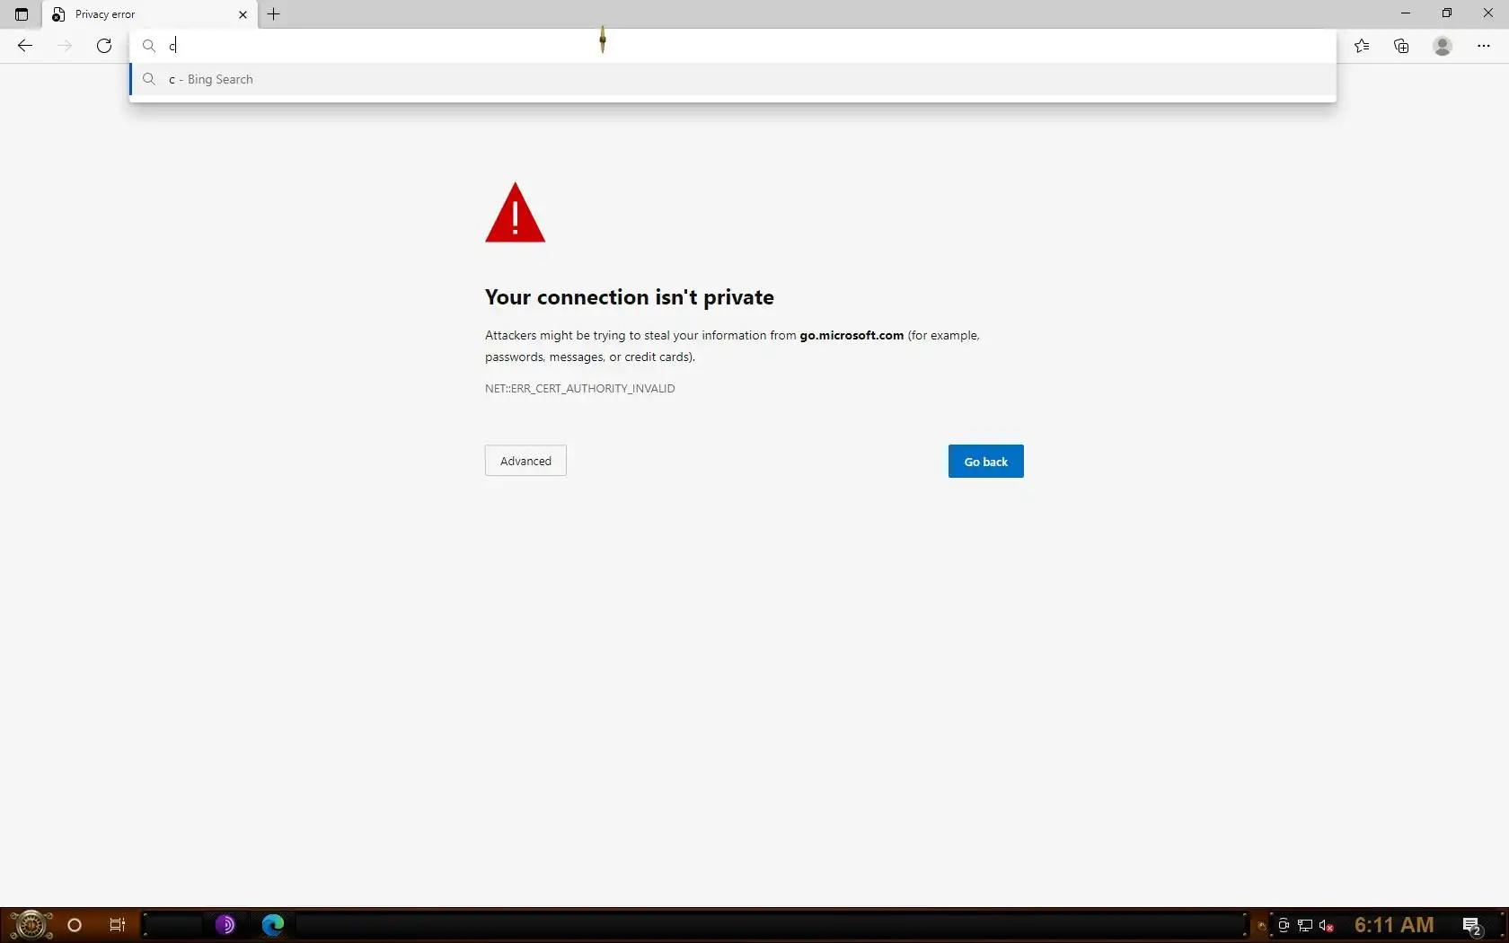Minimize the Edge window
This screenshot has width=1509, height=943.
1406,13
